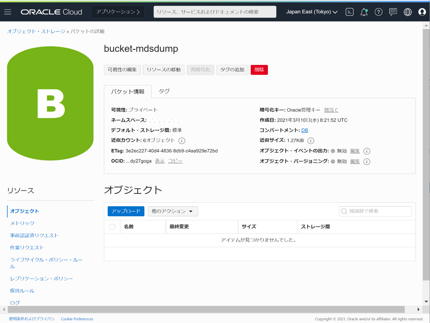
Task: Launch Cloud Shell from the header
Action: coord(349,12)
